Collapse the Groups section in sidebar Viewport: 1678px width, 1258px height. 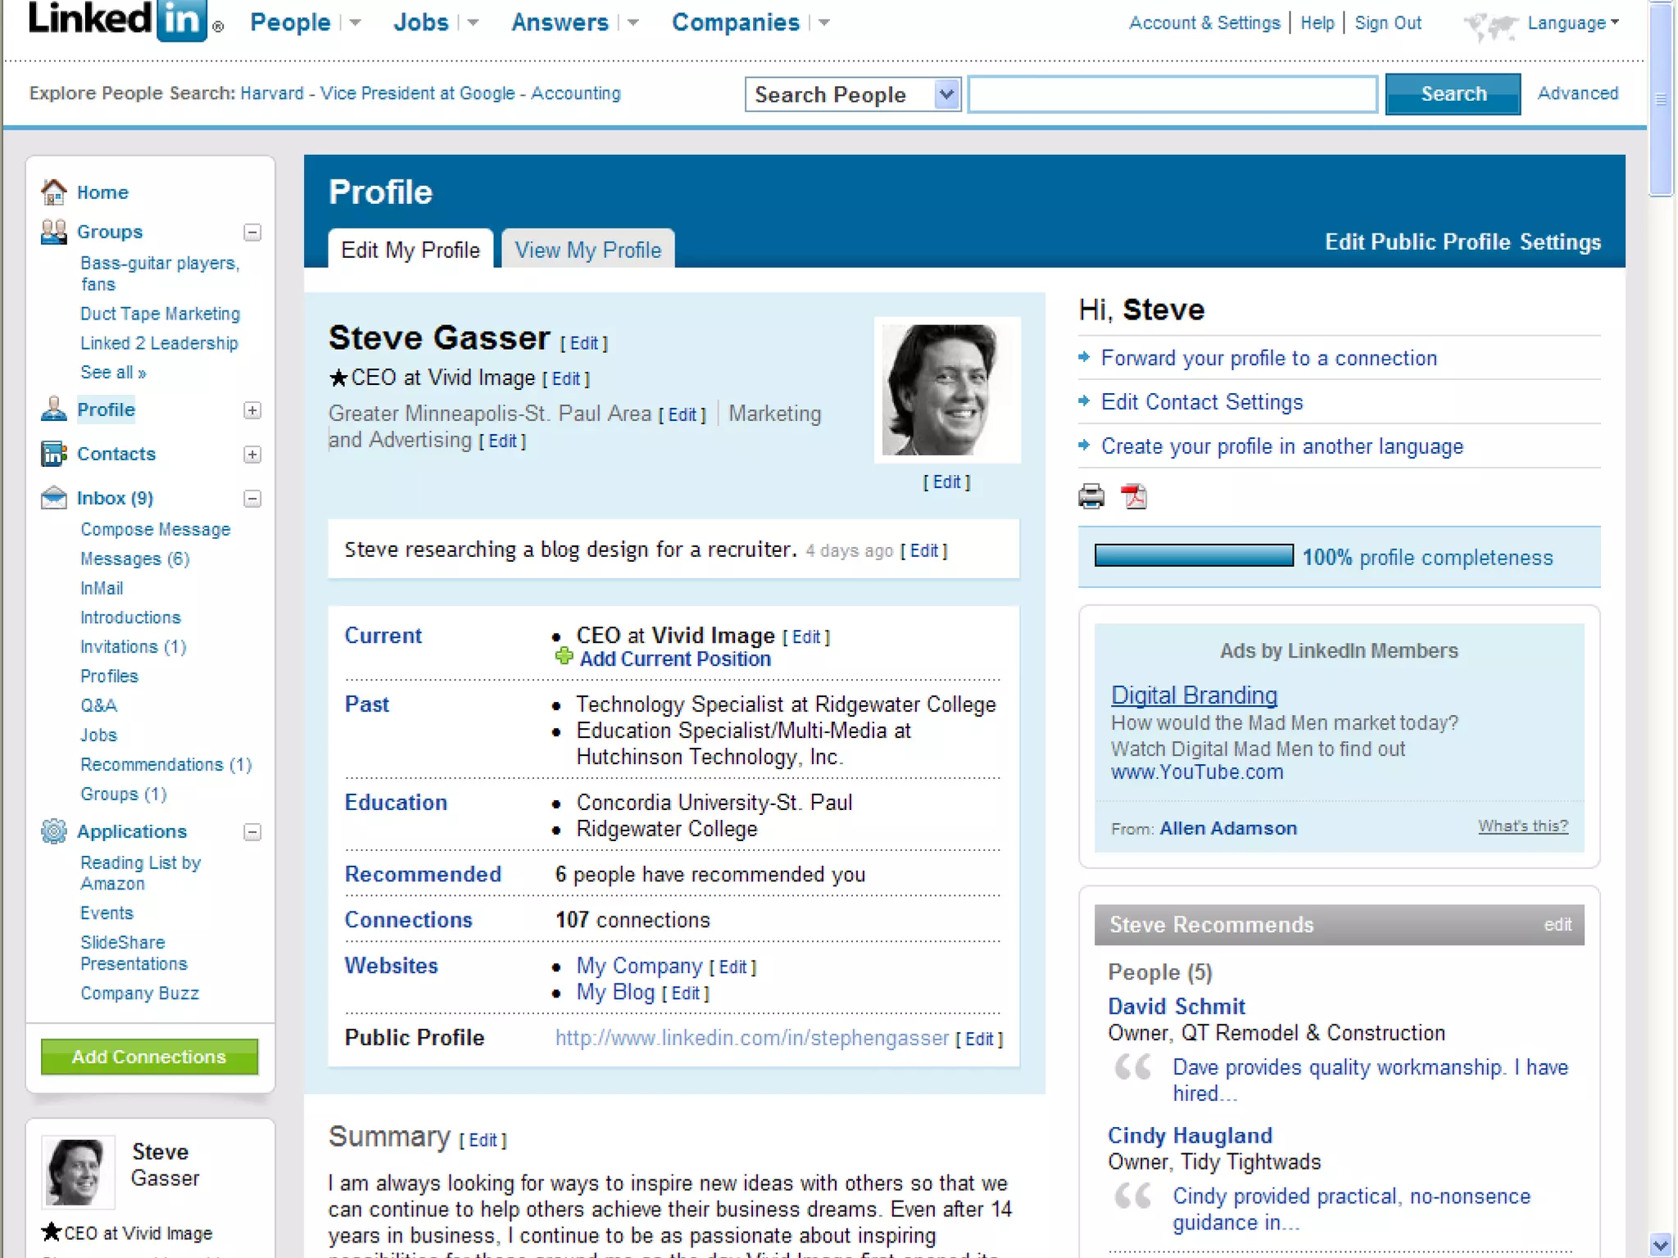pos(252,233)
